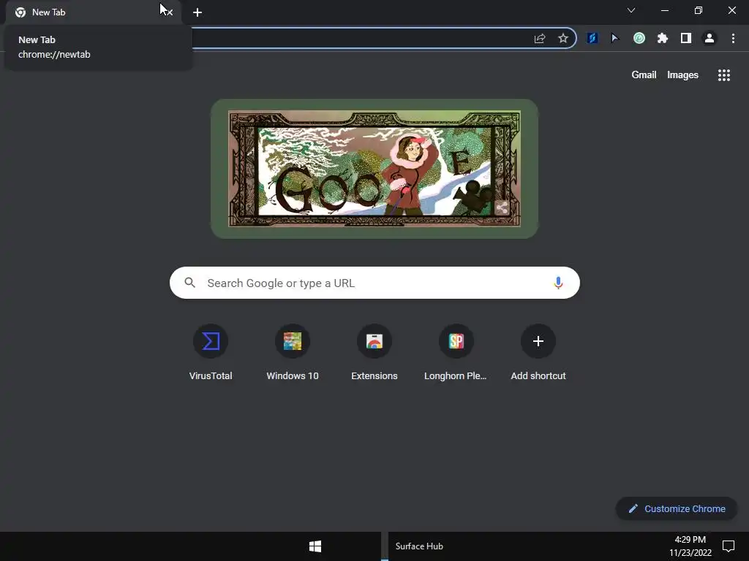Open the notification center icon
The height and width of the screenshot is (561, 749).
pos(729,546)
